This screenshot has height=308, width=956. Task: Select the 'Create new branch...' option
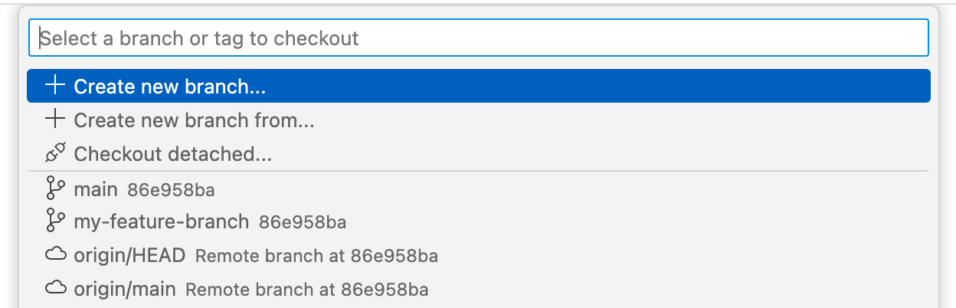(x=169, y=87)
